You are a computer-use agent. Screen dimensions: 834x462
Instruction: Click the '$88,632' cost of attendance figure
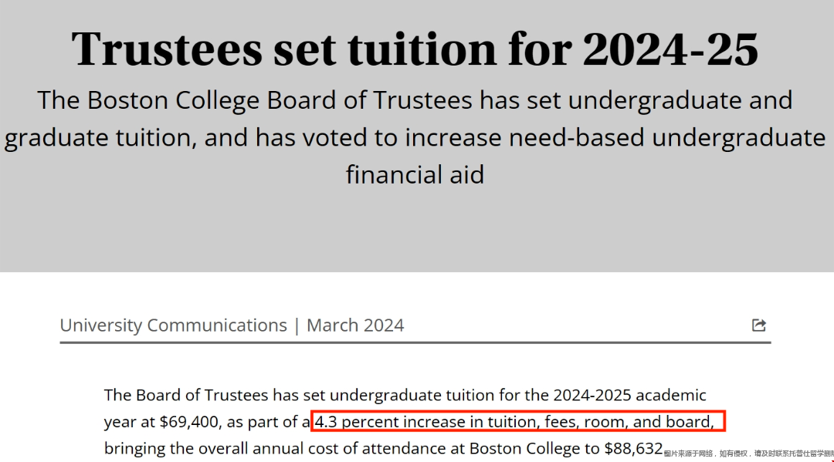pos(633,449)
